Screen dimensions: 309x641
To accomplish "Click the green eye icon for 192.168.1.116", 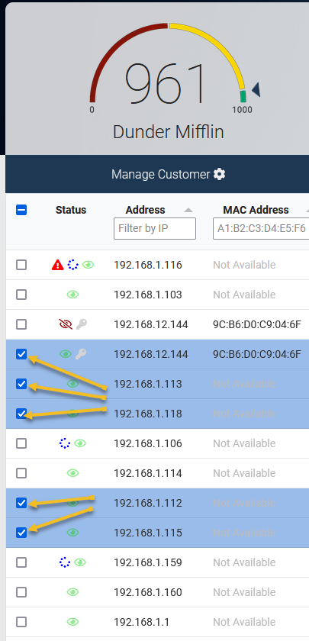I will [88, 265].
